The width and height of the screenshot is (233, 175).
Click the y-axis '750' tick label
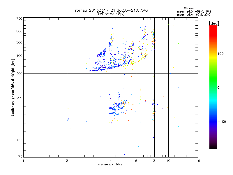pyautogui.click(x=19, y=18)
